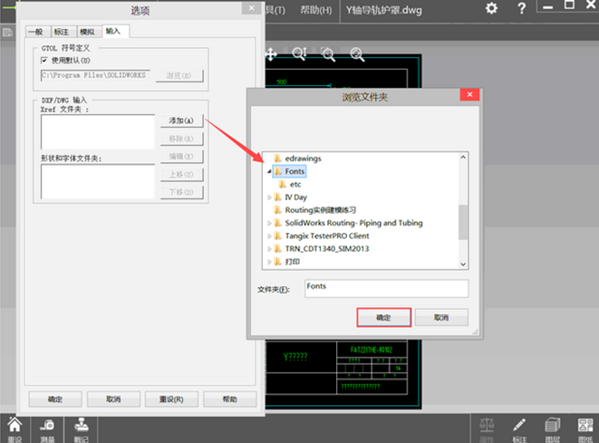Click the 文件夹 name input field
Image resolution: width=599 pixels, height=443 pixels.
point(385,288)
